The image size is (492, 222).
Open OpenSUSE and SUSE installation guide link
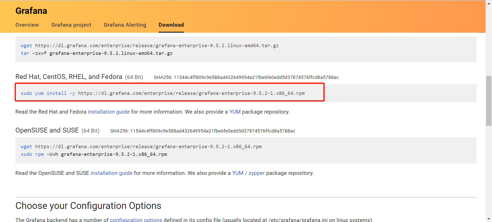click(x=111, y=173)
